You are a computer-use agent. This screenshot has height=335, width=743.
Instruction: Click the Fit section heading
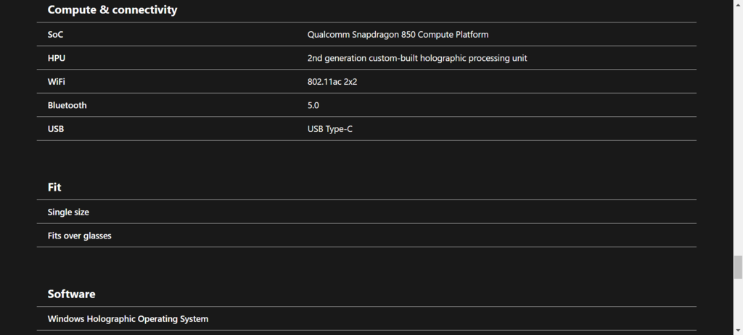coord(54,187)
